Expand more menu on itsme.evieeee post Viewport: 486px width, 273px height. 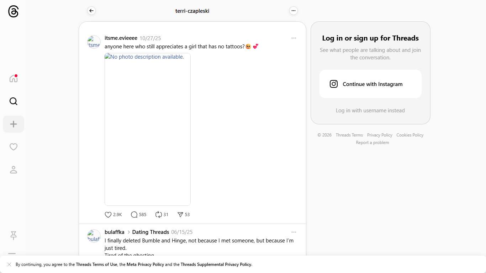294,38
